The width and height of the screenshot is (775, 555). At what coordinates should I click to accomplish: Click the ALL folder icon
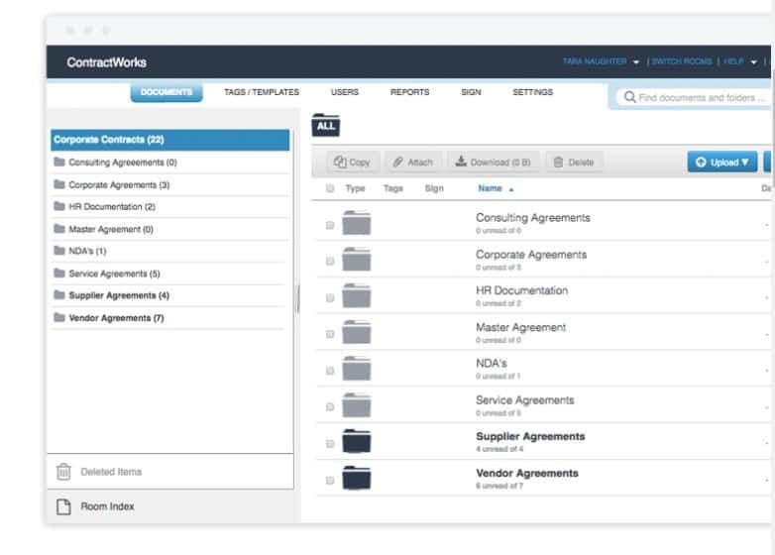coord(326,126)
